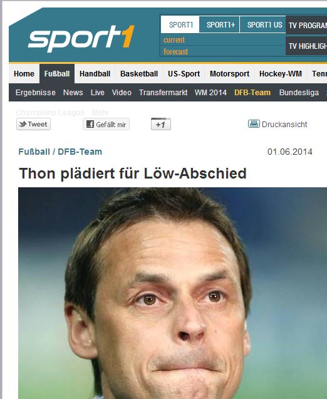The height and width of the screenshot is (399, 327).
Task: Click the Twitter bird Tweet button
Action: [x=33, y=125]
